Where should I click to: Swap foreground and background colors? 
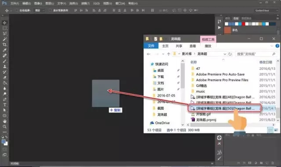coord(7,137)
